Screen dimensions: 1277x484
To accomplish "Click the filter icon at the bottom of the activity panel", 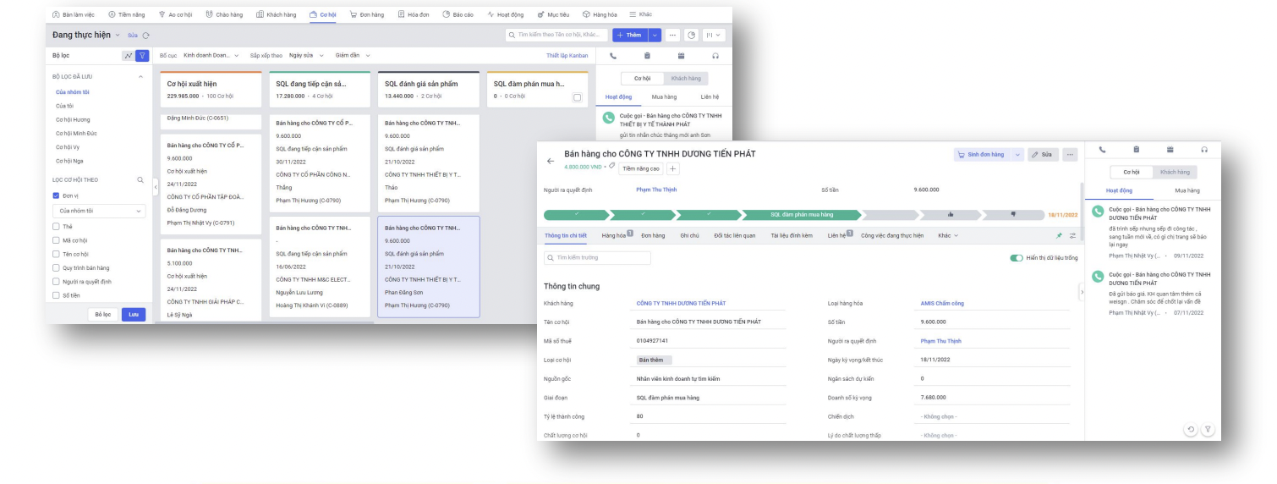I will tap(1208, 430).
